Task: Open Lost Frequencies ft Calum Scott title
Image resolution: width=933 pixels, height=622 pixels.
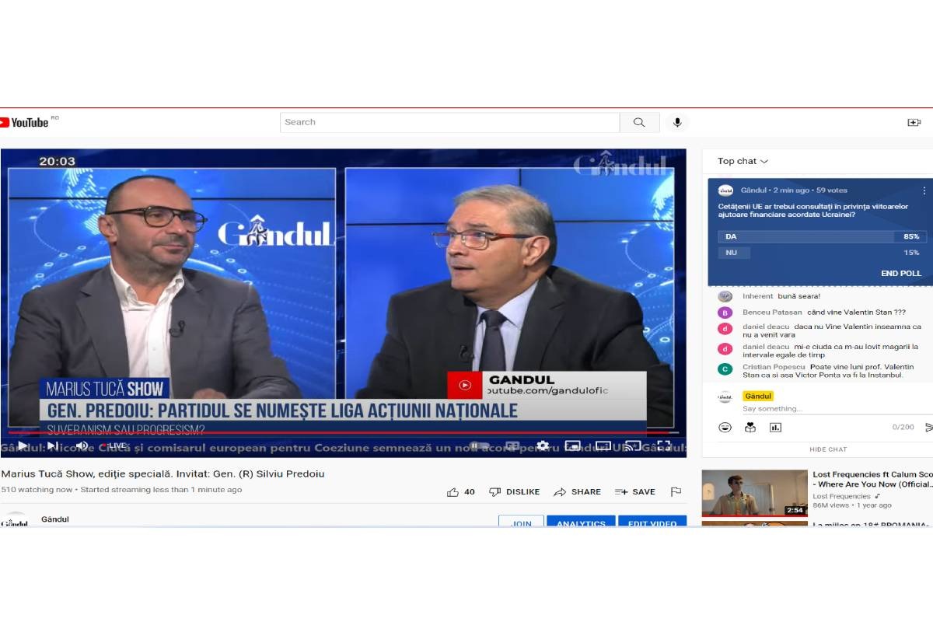Action: click(872, 479)
